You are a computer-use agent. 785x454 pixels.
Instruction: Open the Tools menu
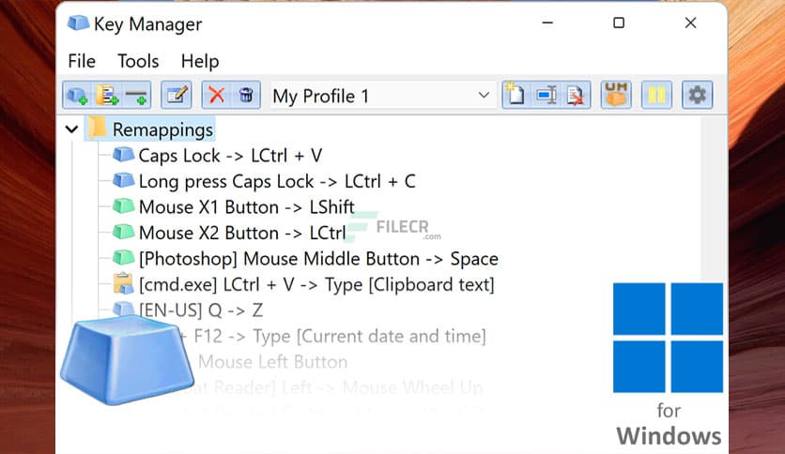138,61
